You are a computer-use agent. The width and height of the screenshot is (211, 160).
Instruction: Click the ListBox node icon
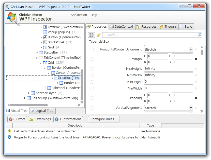[x=57, y=78]
